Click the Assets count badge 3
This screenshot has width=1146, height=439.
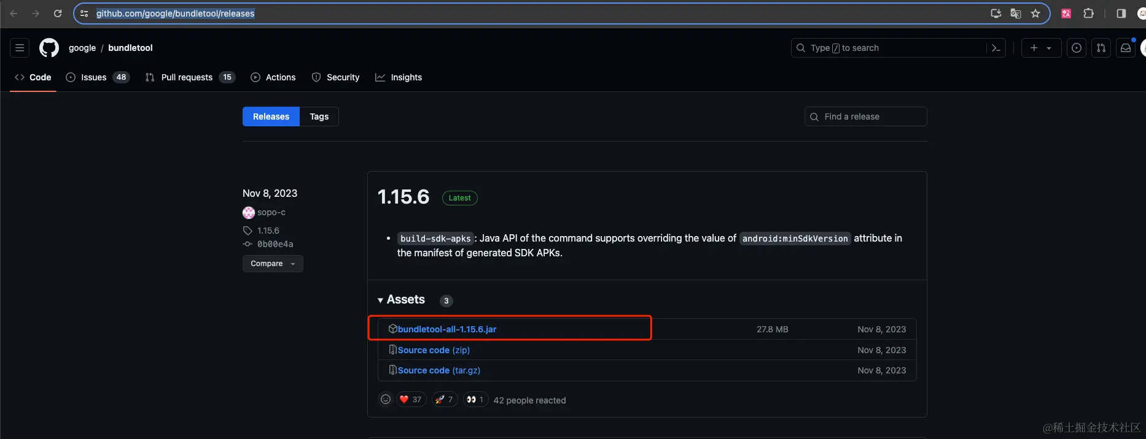pos(446,300)
